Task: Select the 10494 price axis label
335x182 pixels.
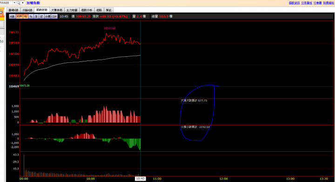Action: [x=14, y=65]
